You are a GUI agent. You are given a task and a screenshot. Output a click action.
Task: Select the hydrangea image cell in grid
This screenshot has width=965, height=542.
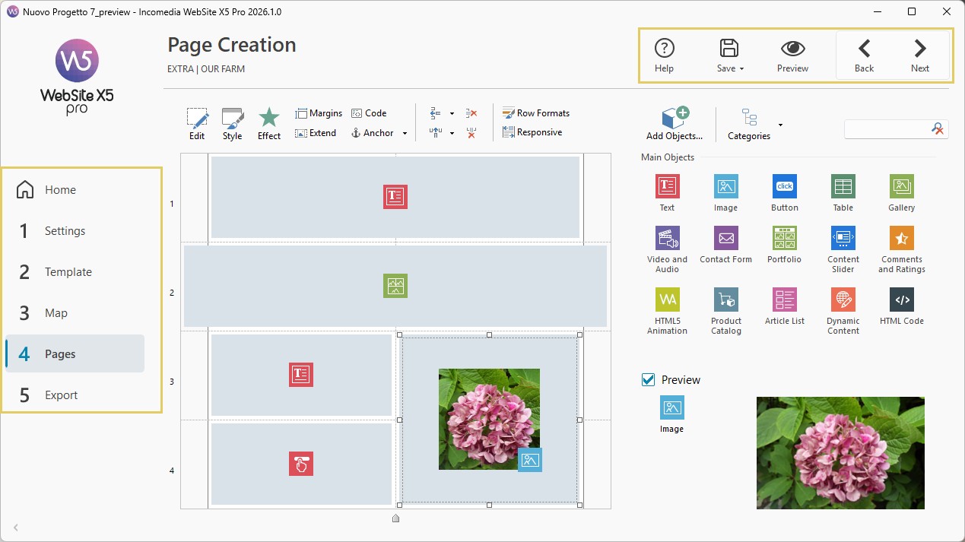pos(489,420)
